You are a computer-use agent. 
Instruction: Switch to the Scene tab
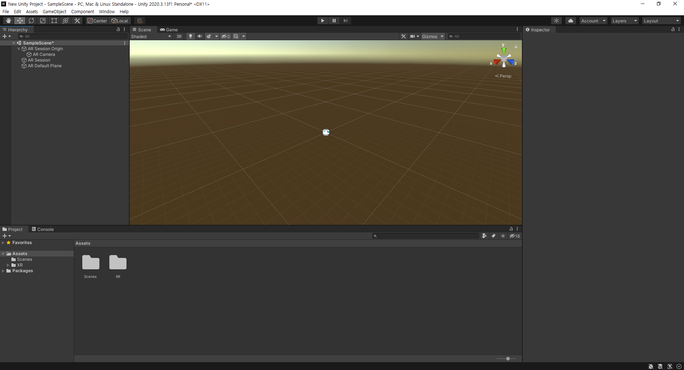click(x=142, y=30)
